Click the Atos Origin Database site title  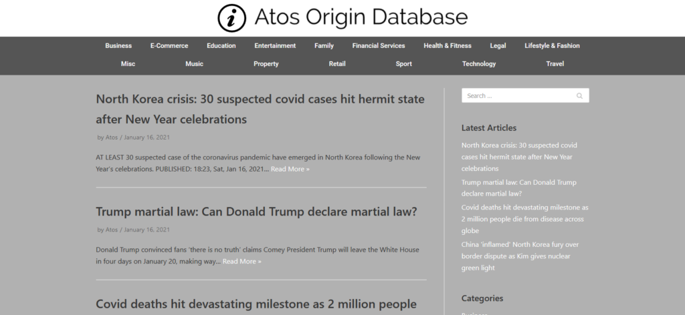point(361,18)
